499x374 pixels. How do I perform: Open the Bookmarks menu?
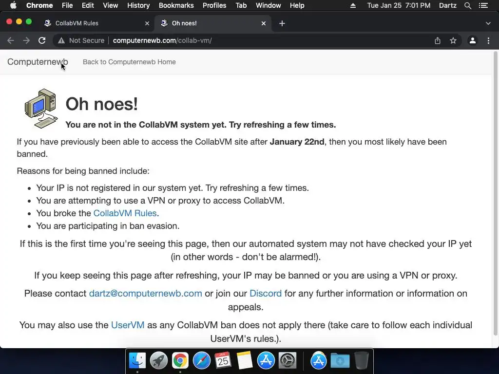176,5
